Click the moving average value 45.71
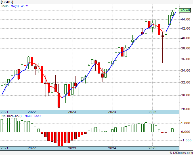This screenshot has width=193, height=155. pyautogui.click(x=25, y=6)
